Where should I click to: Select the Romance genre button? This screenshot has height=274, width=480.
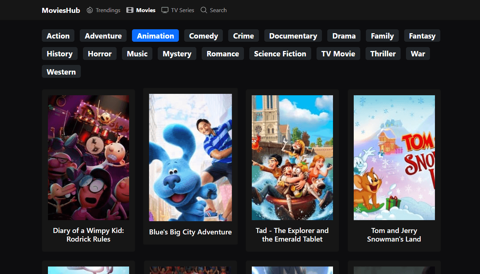(223, 54)
